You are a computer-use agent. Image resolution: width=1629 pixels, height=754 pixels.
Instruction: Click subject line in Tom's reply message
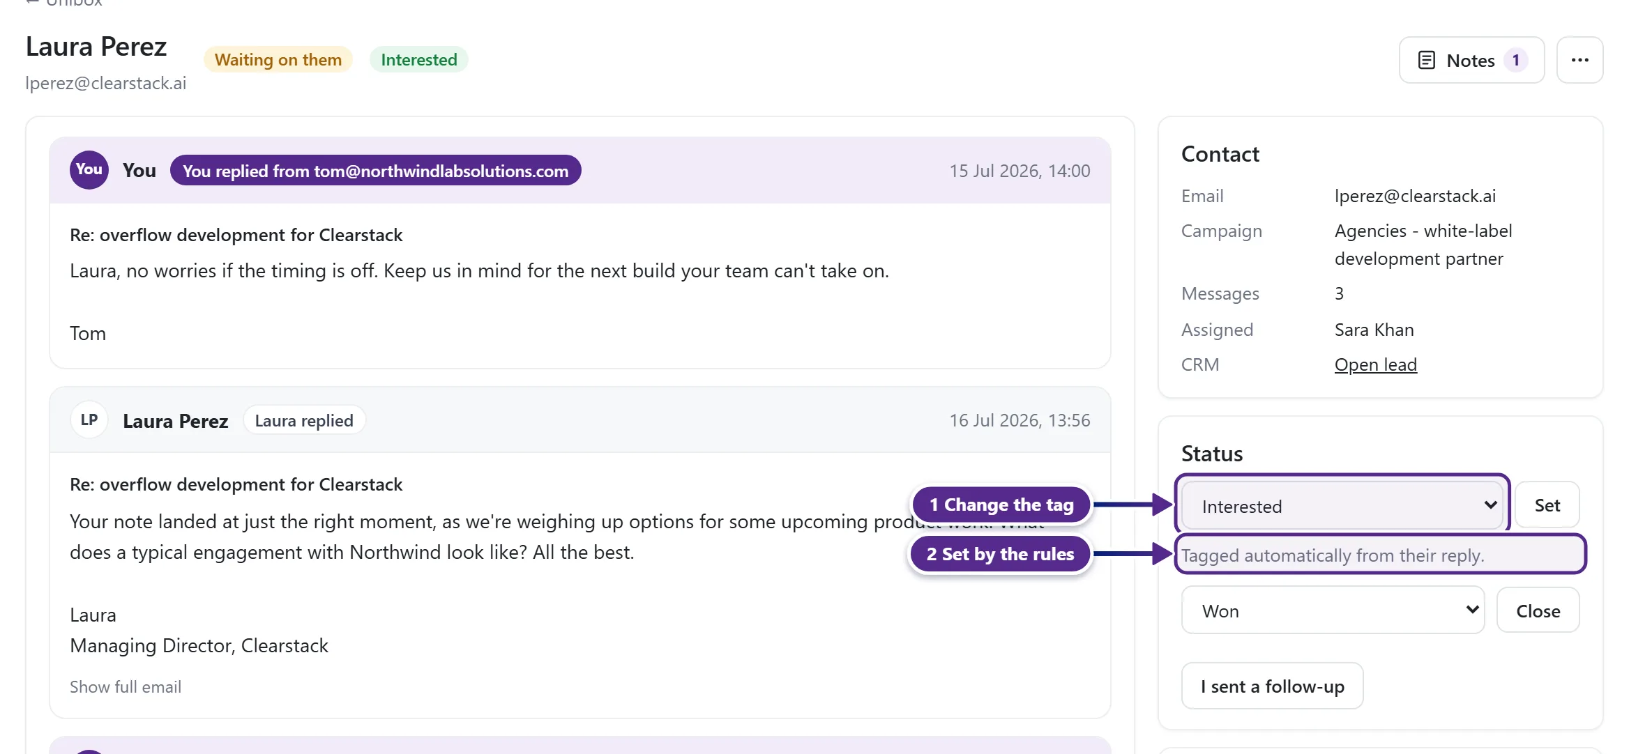[x=236, y=235]
